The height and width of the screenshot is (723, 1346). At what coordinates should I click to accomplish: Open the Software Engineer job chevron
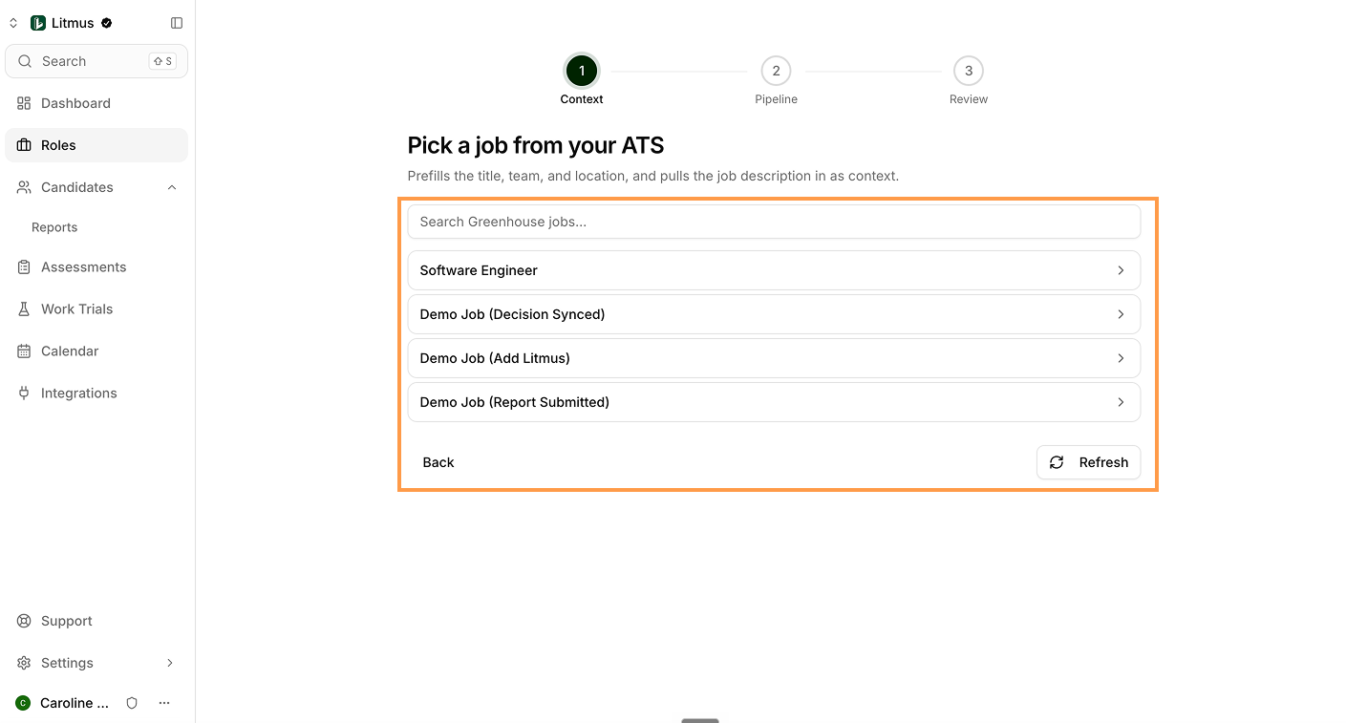[1121, 270]
